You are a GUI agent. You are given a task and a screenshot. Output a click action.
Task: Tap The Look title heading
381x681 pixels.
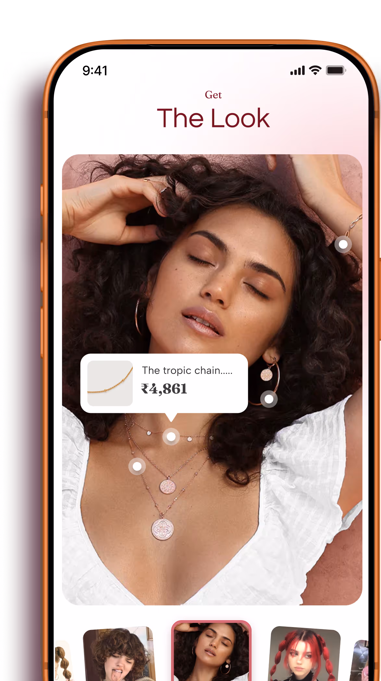(x=213, y=118)
